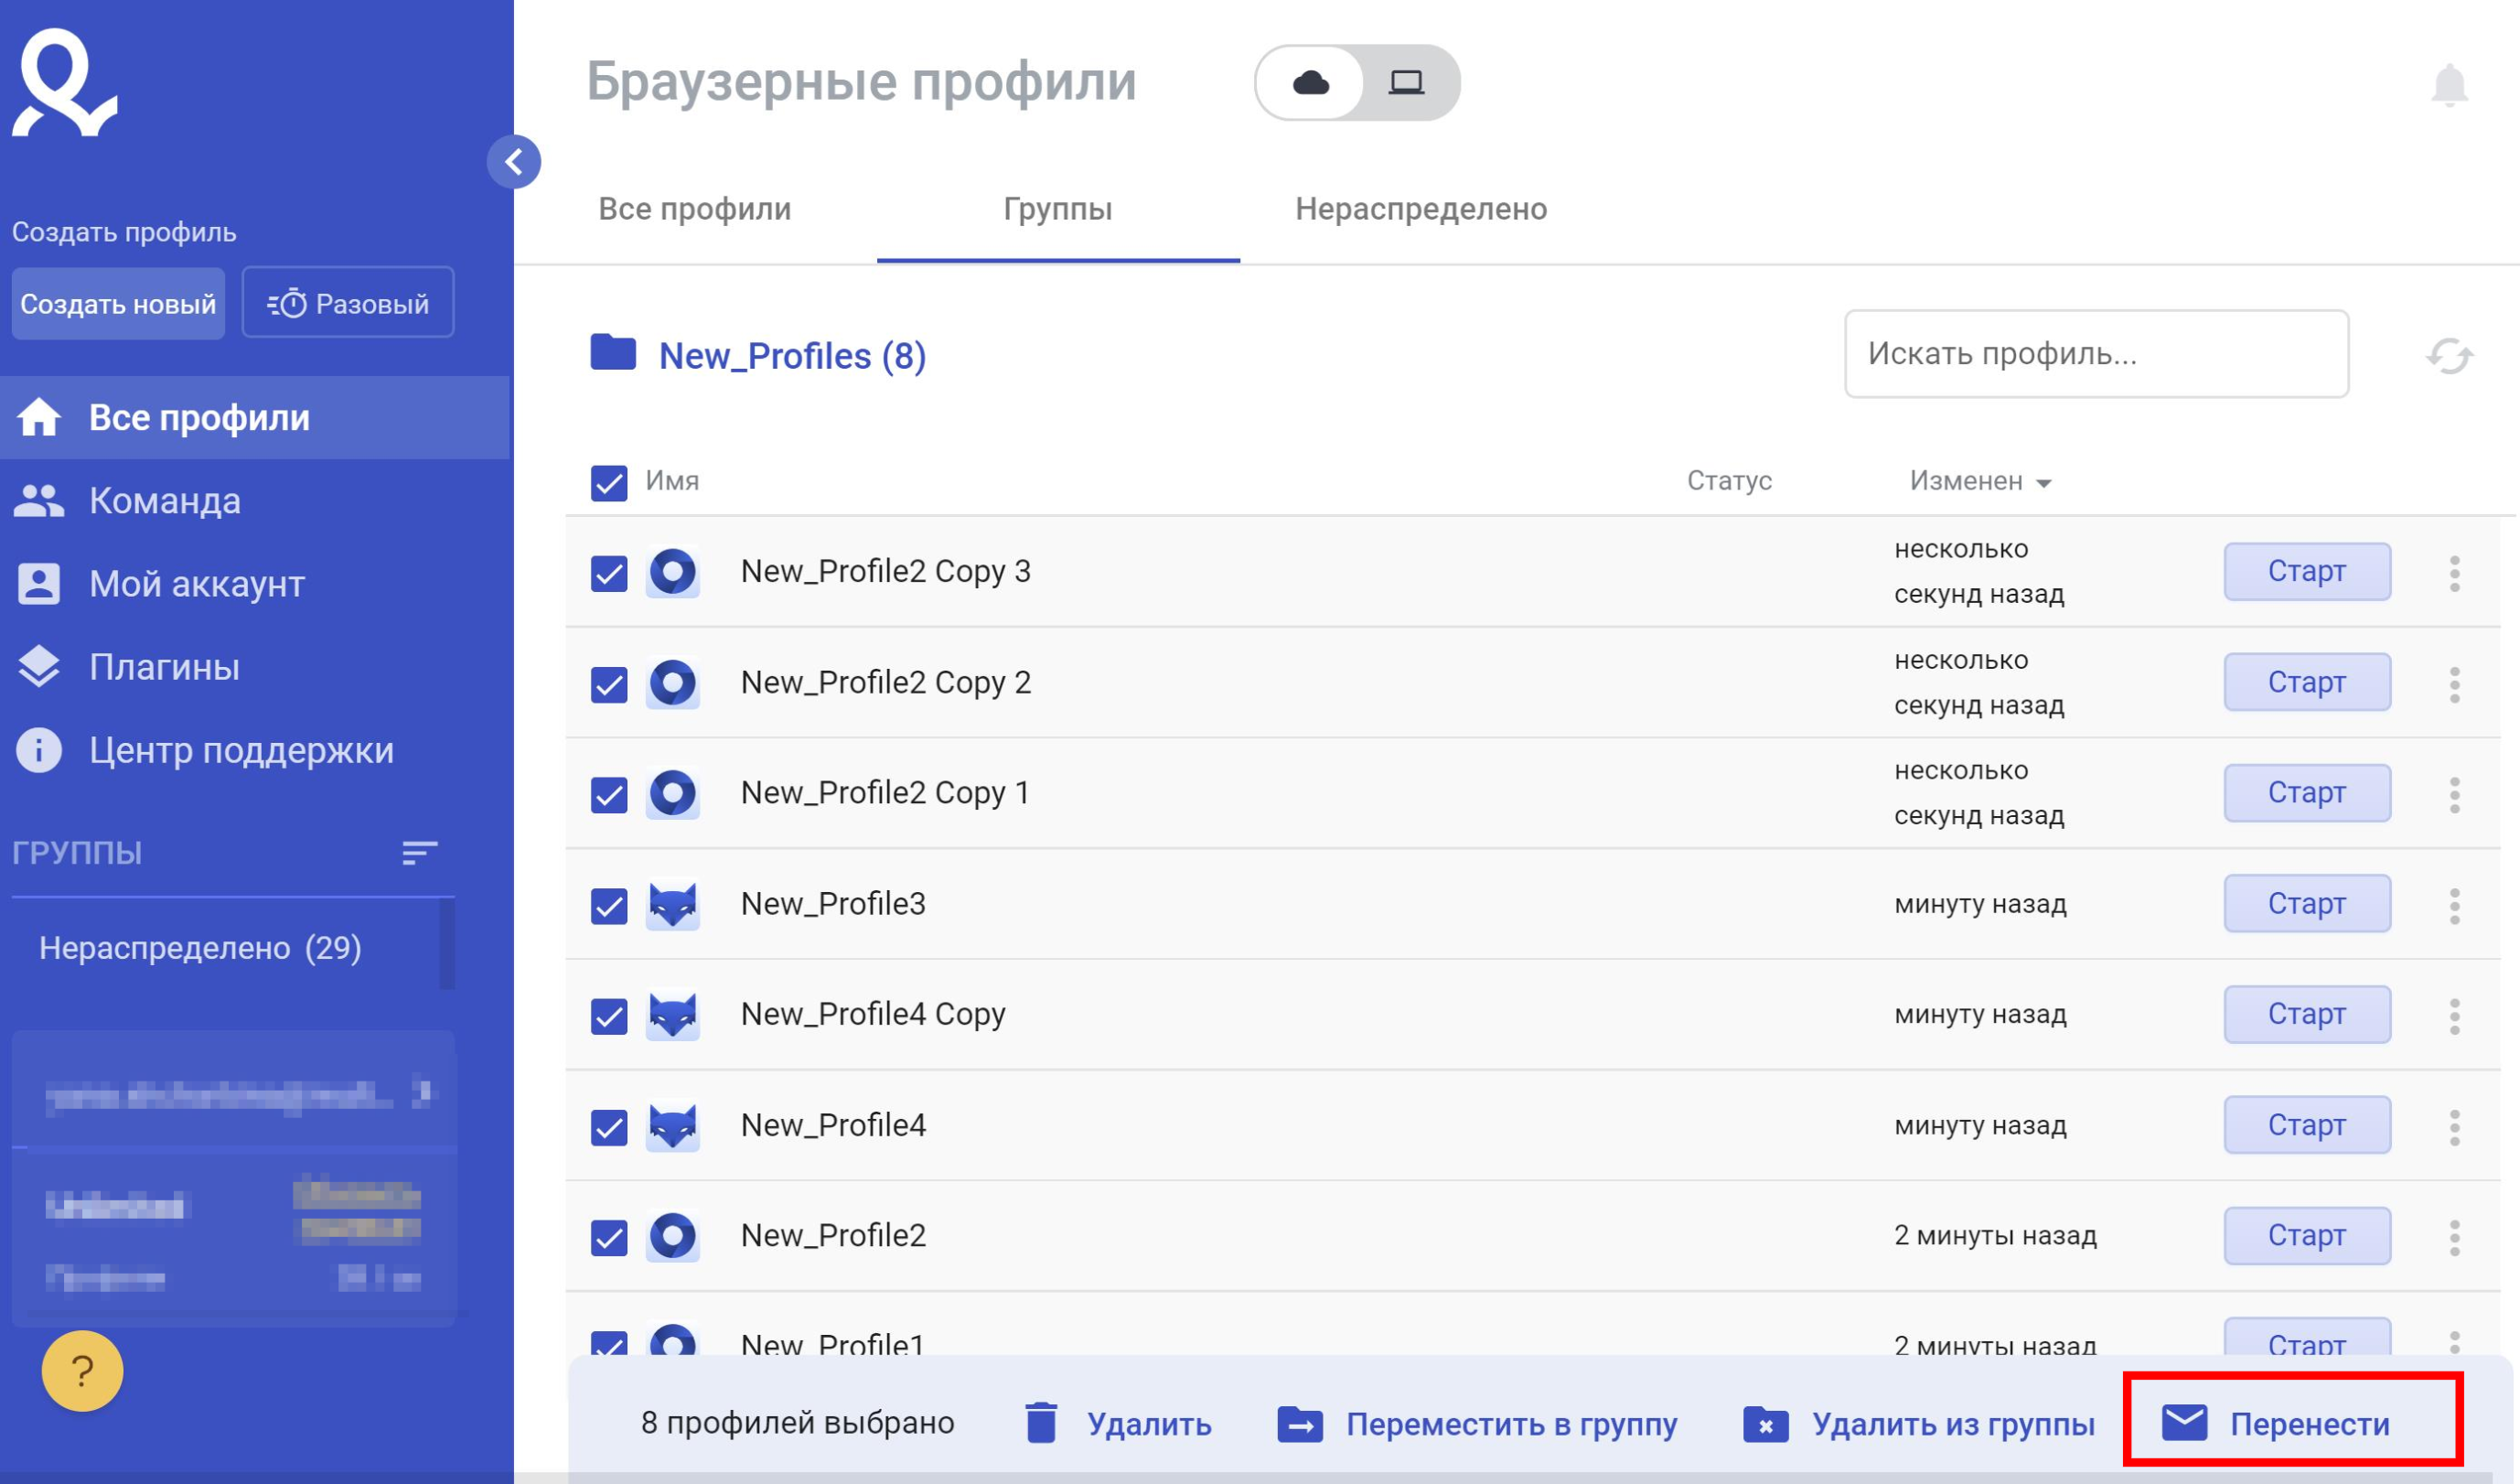This screenshot has height=1484, width=2520.
Task: Click the Статус column header
Action: (x=1729, y=481)
